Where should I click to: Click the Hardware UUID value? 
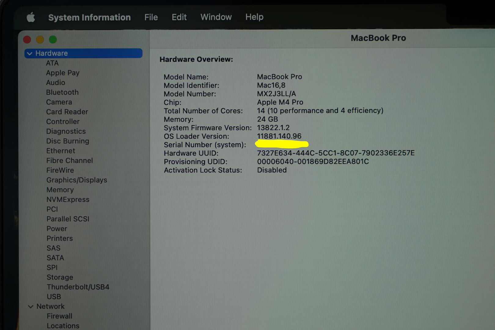pyautogui.click(x=336, y=153)
